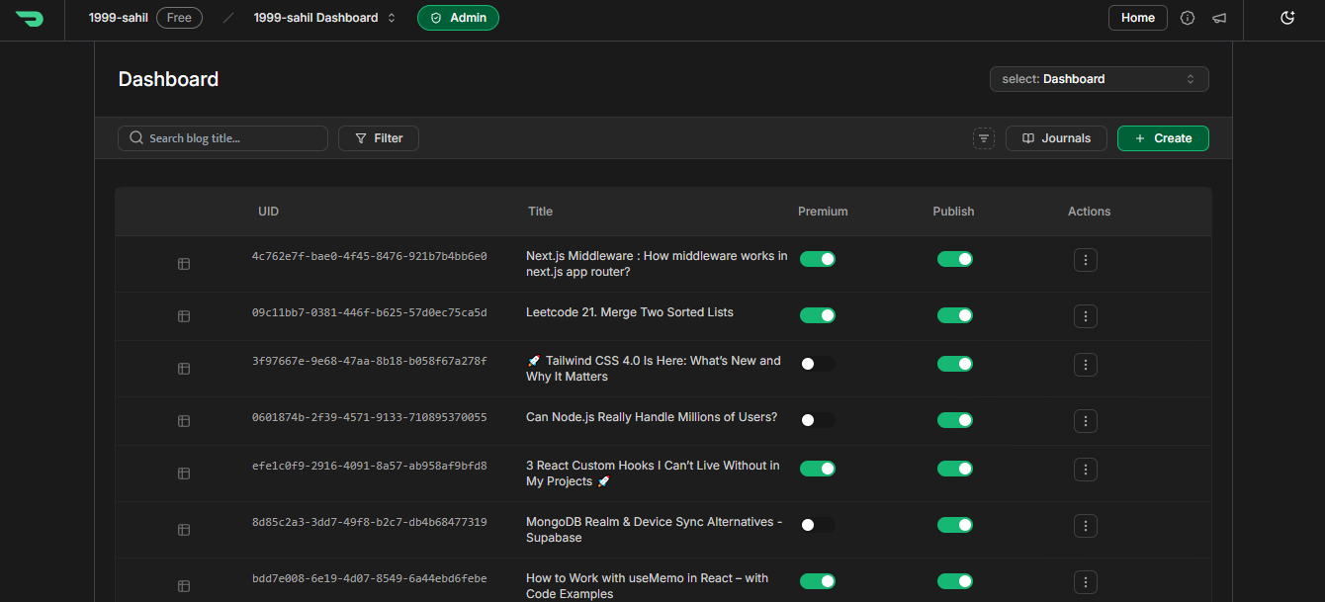
Task: Click title 'Leetcode 21. Merge Two Sorted Lists'
Action: click(x=630, y=312)
